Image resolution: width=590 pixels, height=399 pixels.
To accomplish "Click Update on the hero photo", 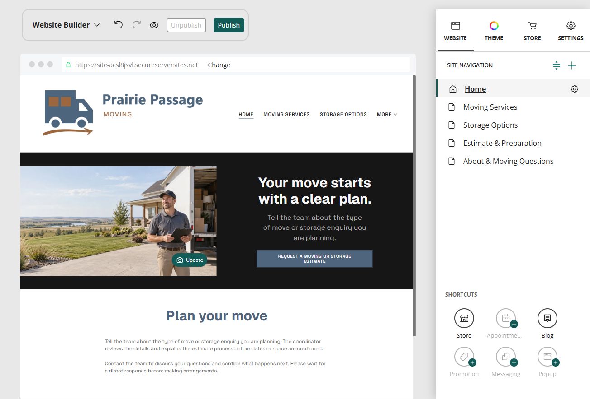I will click(x=190, y=260).
